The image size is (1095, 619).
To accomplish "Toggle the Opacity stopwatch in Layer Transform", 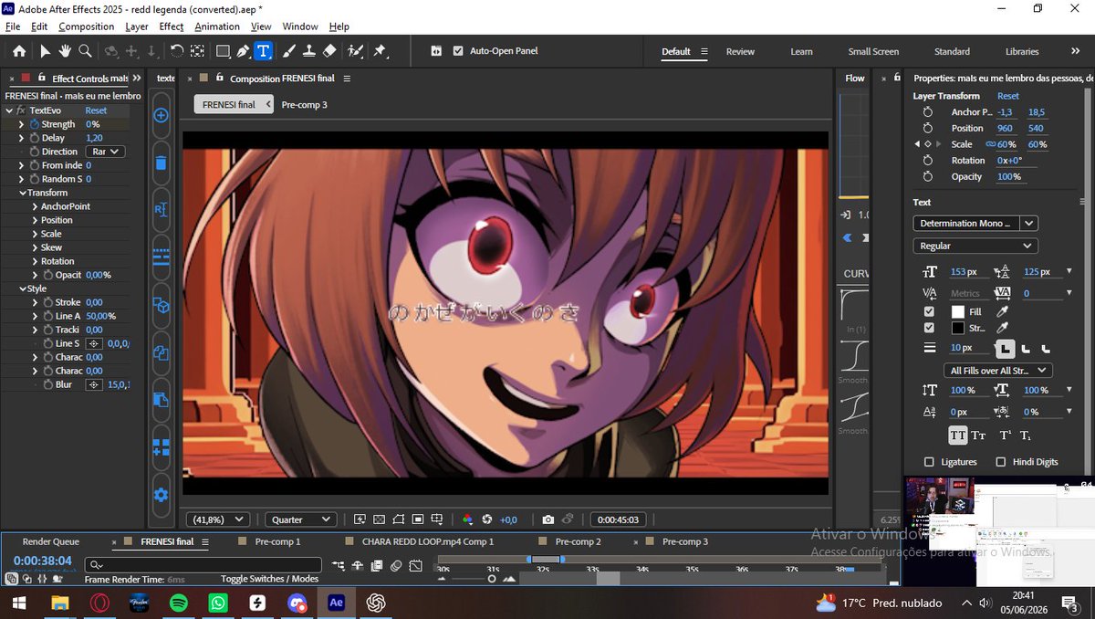I will click(928, 177).
